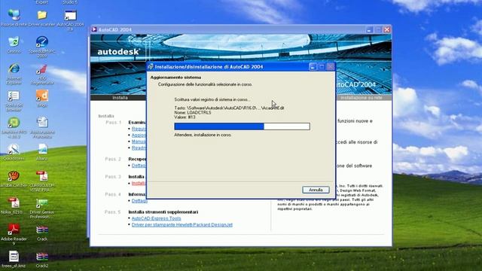Screen dimensions: 482x271
Task: Open the Dettagli link under Pass. 2
Action: pyautogui.click(x=139, y=166)
